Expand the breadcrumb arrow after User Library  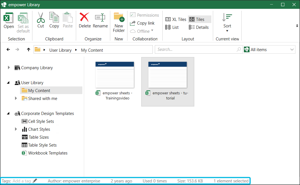point(76,50)
